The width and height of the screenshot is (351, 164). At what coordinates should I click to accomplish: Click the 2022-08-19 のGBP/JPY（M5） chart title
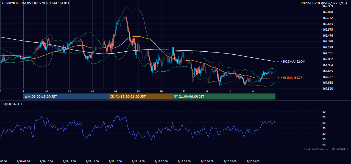tap(324, 3)
